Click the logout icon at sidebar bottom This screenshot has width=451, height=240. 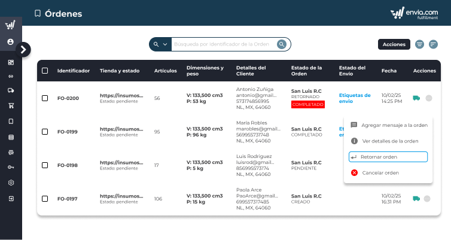[11, 198]
